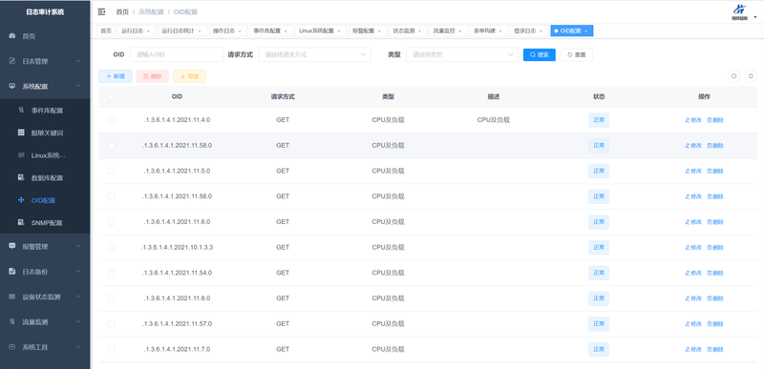764x369 pixels.
Task: Click the 首页 breadcrumb link
Action: [x=122, y=11]
